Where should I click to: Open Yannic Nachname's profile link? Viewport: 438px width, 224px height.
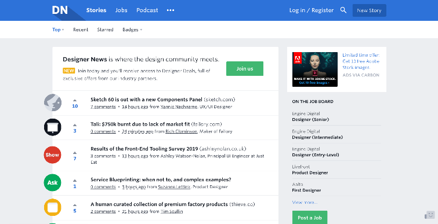[179, 107]
